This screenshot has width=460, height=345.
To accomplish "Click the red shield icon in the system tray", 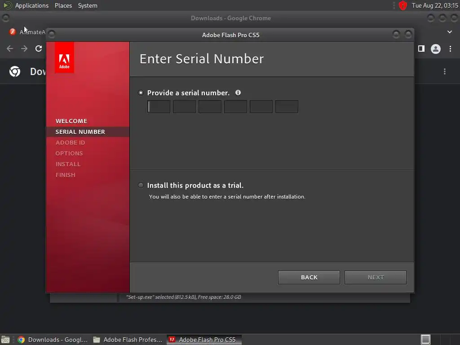I will 403,5.
